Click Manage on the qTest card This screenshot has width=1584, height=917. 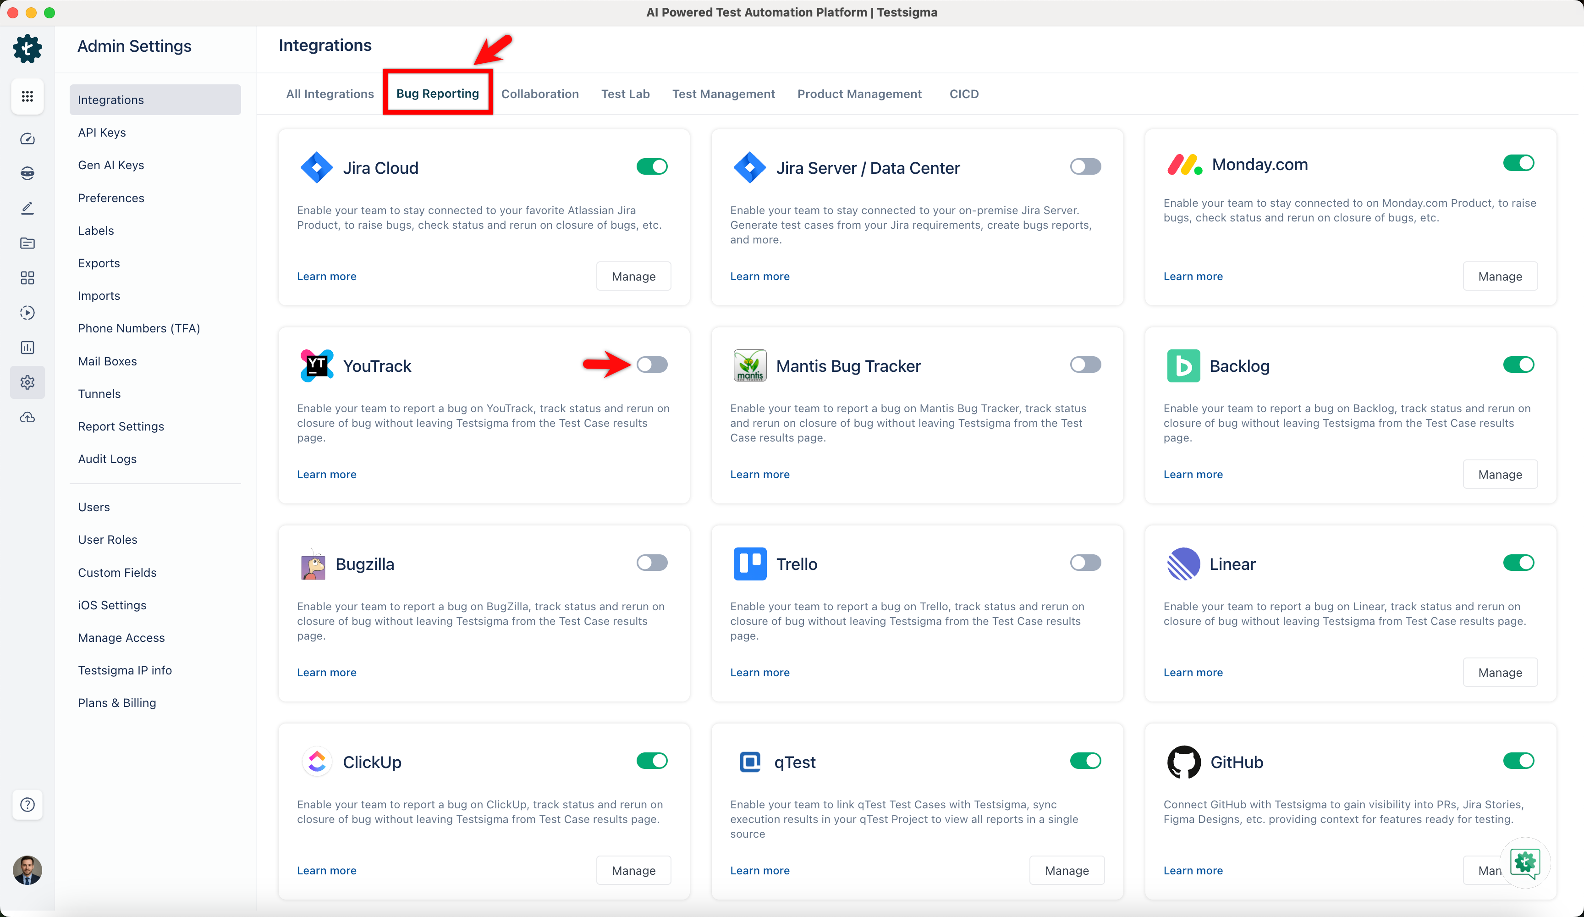click(1067, 870)
